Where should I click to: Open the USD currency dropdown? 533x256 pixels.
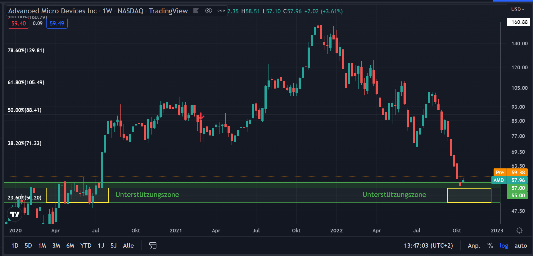tap(518, 9)
